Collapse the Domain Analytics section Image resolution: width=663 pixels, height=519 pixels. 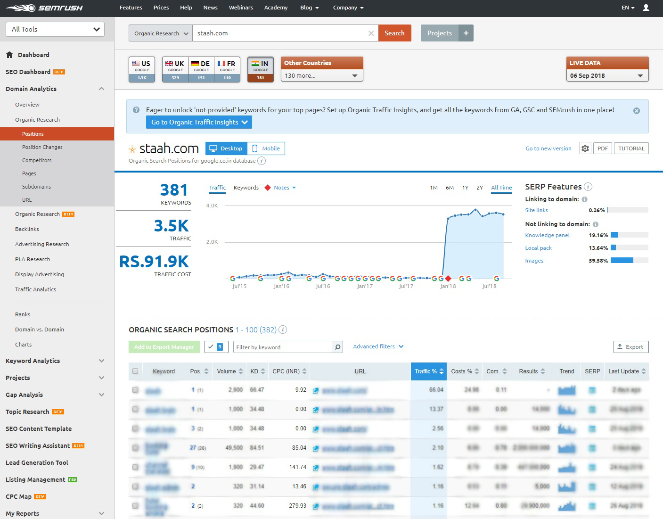coord(102,89)
